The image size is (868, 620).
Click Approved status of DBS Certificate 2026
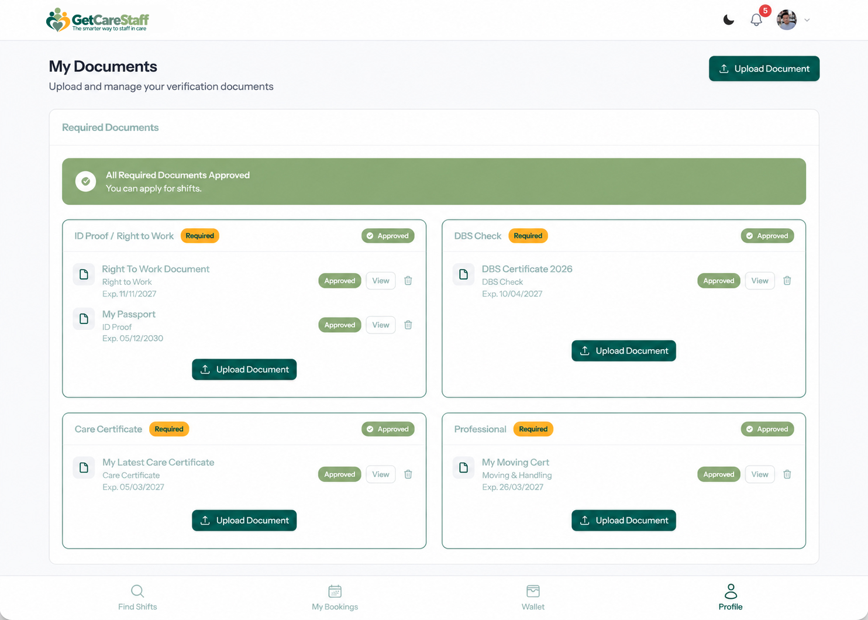[719, 281]
